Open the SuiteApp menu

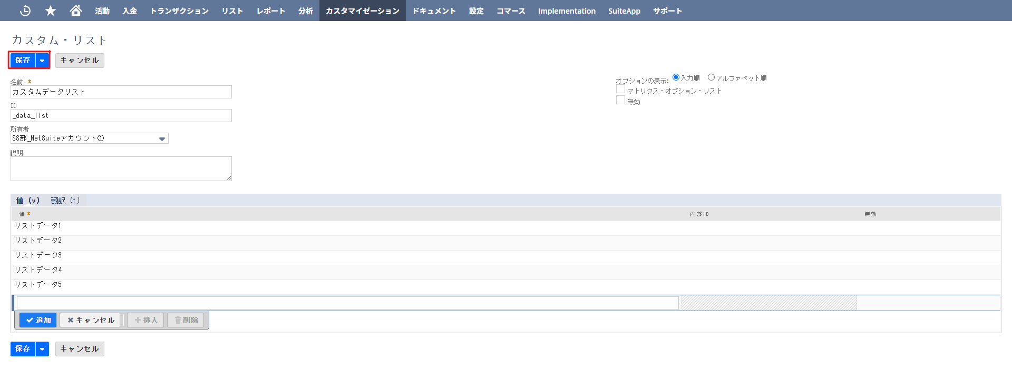pyautogui.click(x=624, y=11)
